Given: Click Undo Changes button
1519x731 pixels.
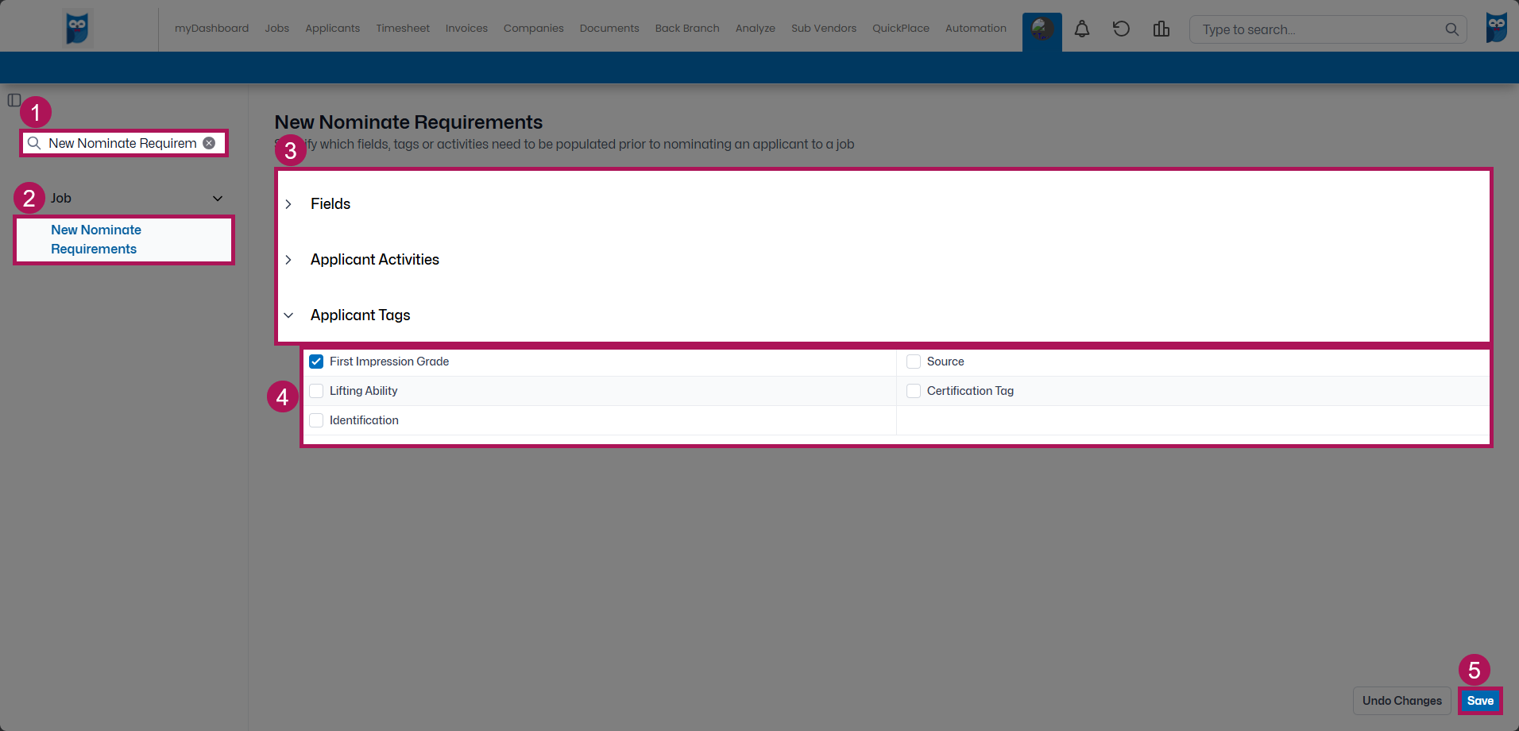Looking at the screenshot, I should [1402, 701].
